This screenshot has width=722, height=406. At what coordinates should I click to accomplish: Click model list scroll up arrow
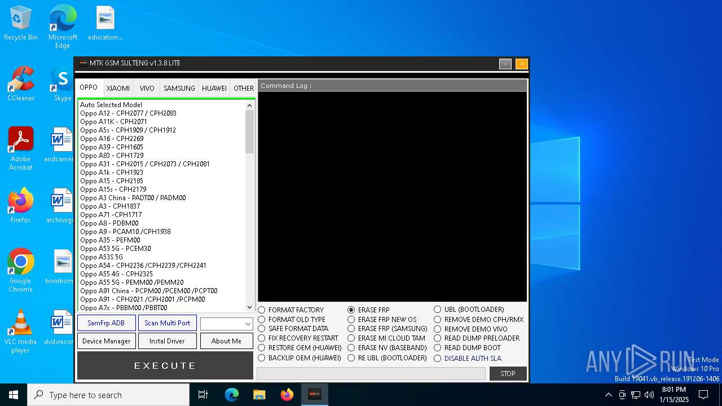point(250,104)
